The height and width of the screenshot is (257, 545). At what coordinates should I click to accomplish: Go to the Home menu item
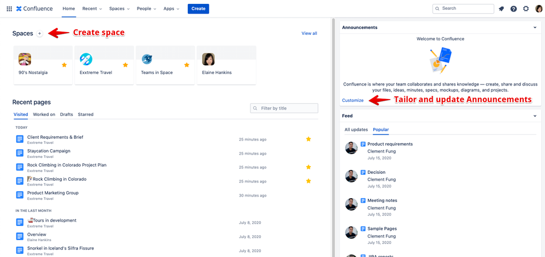69,9
